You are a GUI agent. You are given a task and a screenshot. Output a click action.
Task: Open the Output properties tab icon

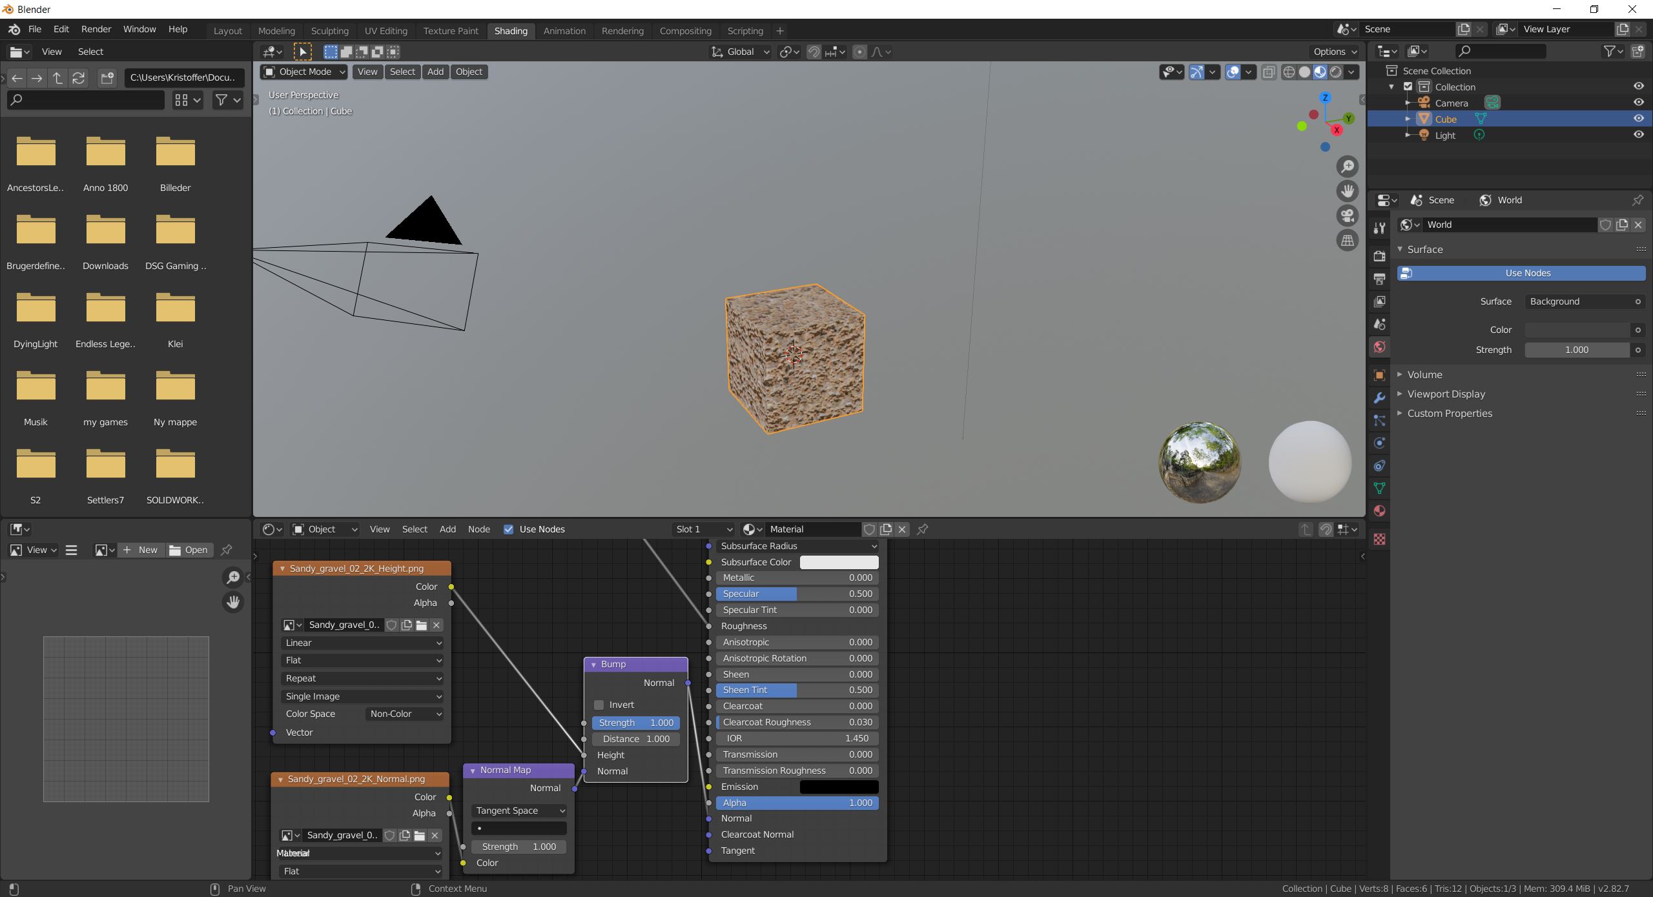click(1379, 279)
